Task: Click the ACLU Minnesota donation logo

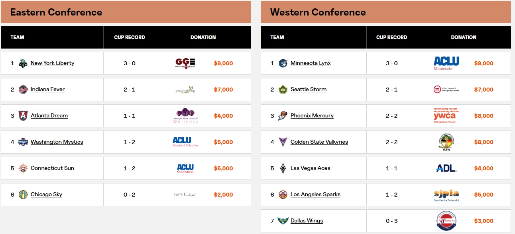Action: [x=446, y=63]
